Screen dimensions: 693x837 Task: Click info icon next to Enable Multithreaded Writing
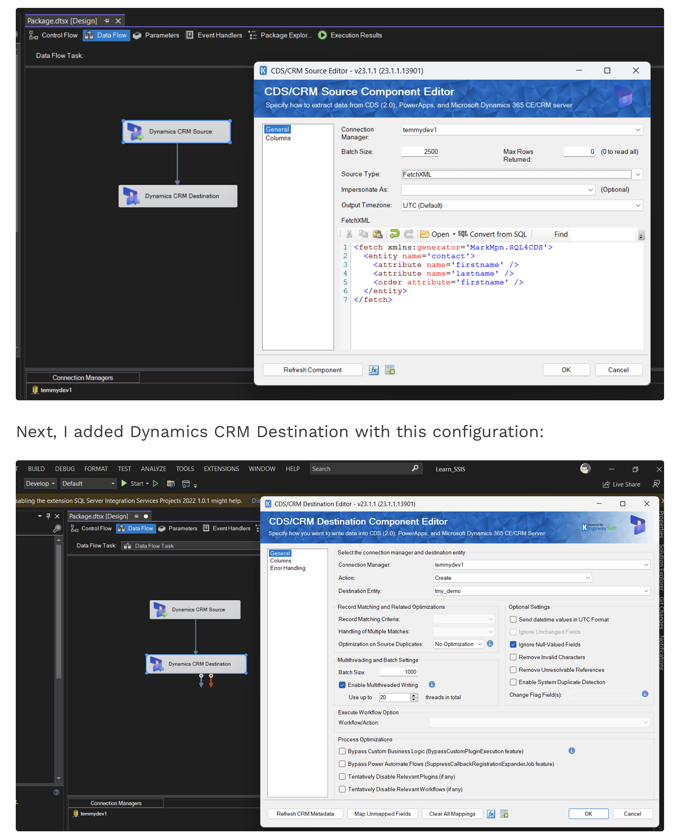tap(432, 685)
